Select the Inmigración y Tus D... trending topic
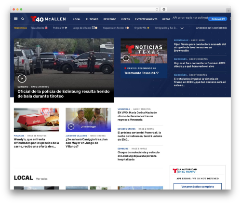Image resolution: width=241 pixels, height=204 pixels. click(166, 28)
